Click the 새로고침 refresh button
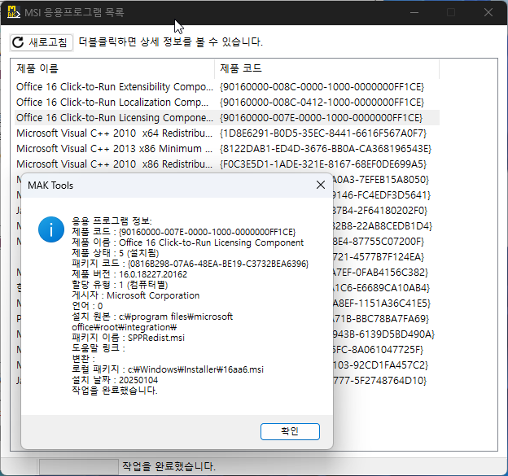 [42, 42]
